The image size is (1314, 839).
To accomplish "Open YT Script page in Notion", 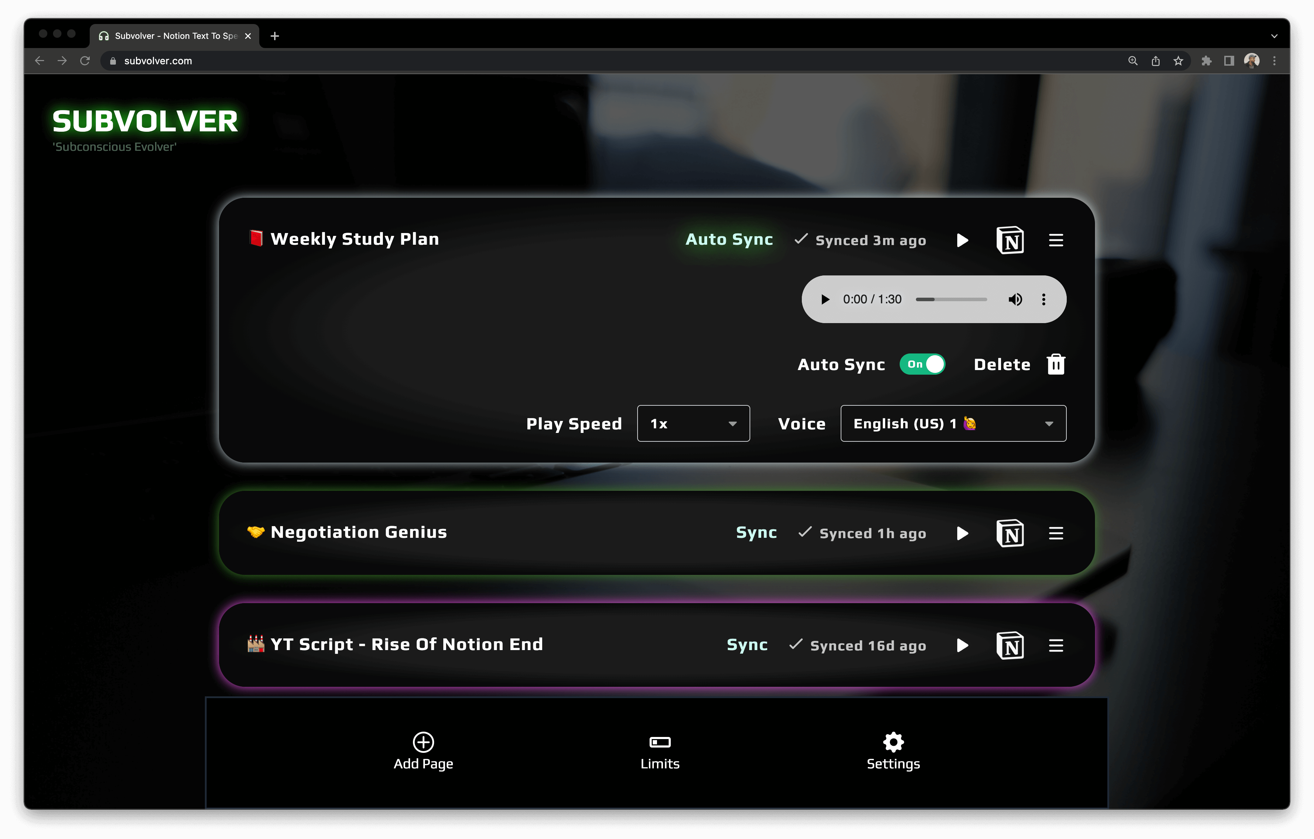I will (x=1010, y=645).
